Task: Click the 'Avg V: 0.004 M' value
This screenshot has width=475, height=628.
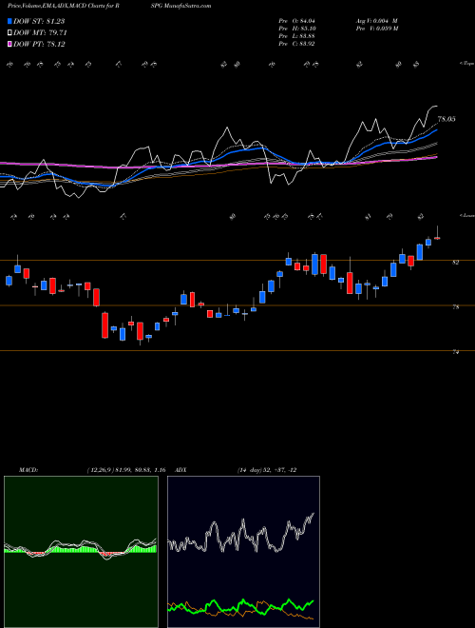Action: coord(376,21)
